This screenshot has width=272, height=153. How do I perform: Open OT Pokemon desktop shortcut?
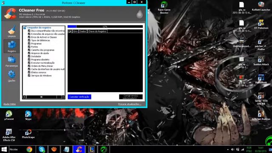pos(261,24)
